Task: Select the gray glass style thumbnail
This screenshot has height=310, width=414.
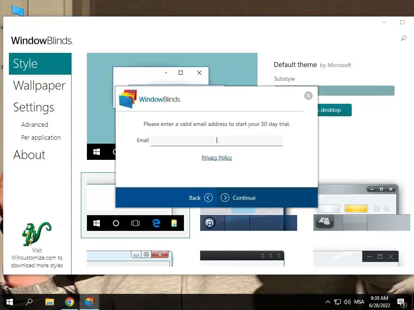Action: [x=362, y=208]
